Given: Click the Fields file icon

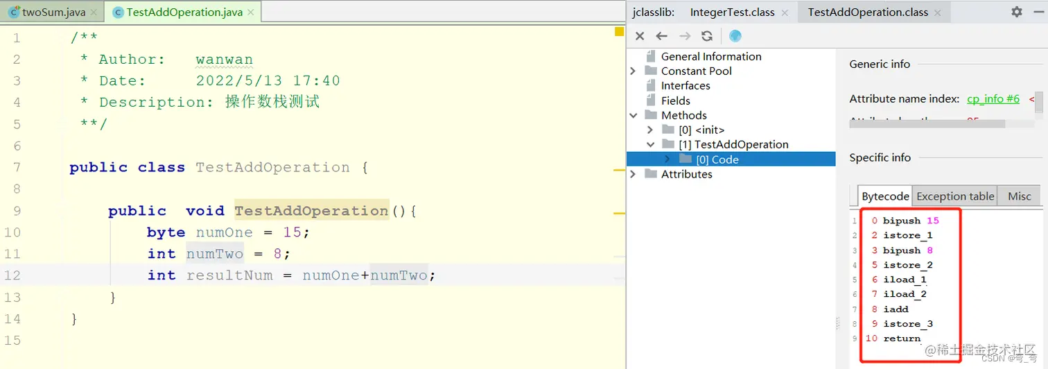Looking at the screenshot, I should click(x=650, y=101).
